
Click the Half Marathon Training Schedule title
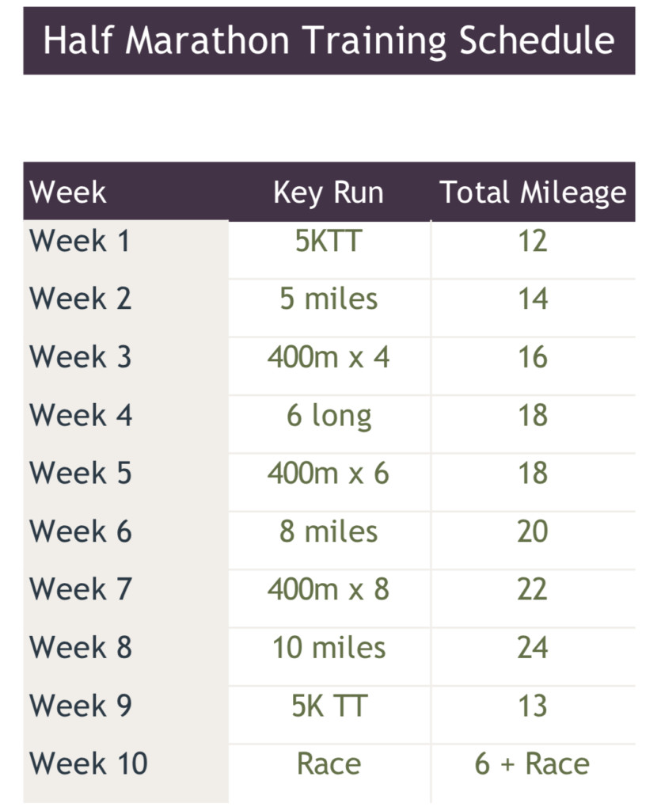pos(329,40)
